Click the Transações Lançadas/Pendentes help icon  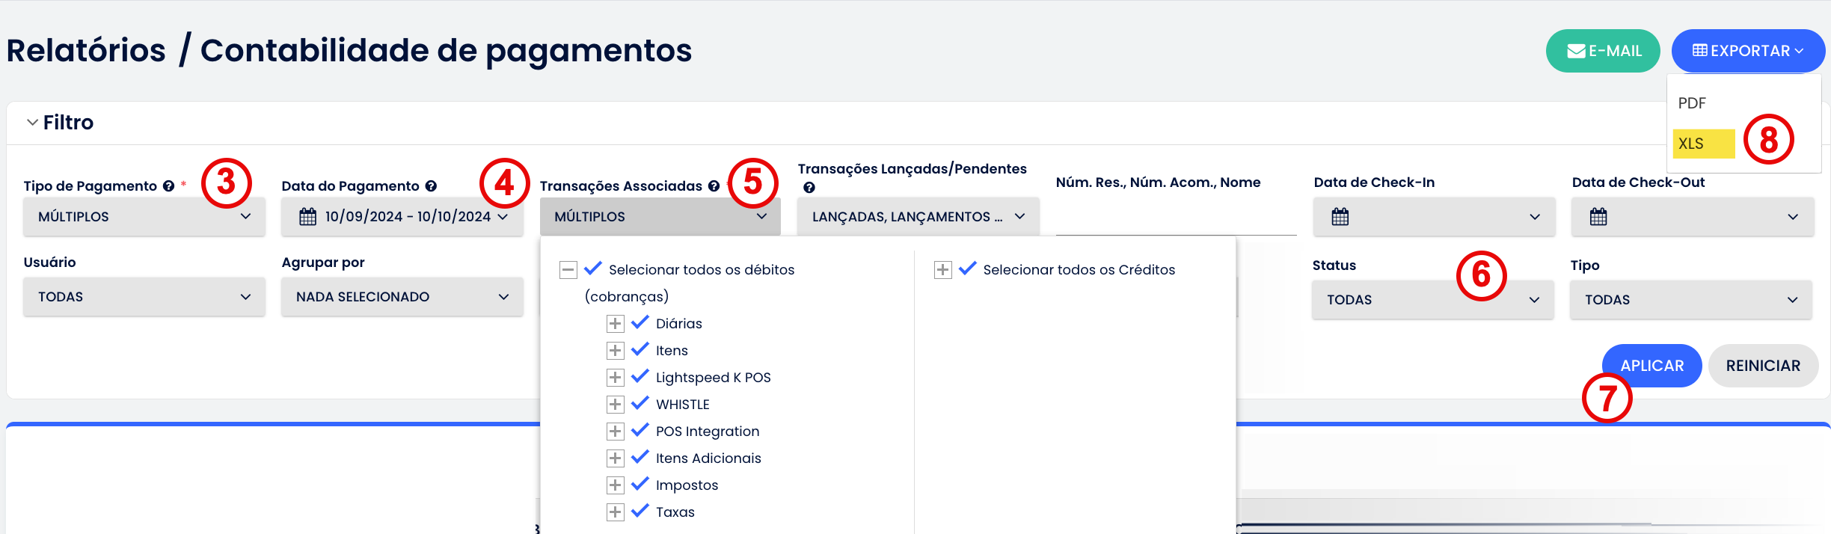coord(809,188)
